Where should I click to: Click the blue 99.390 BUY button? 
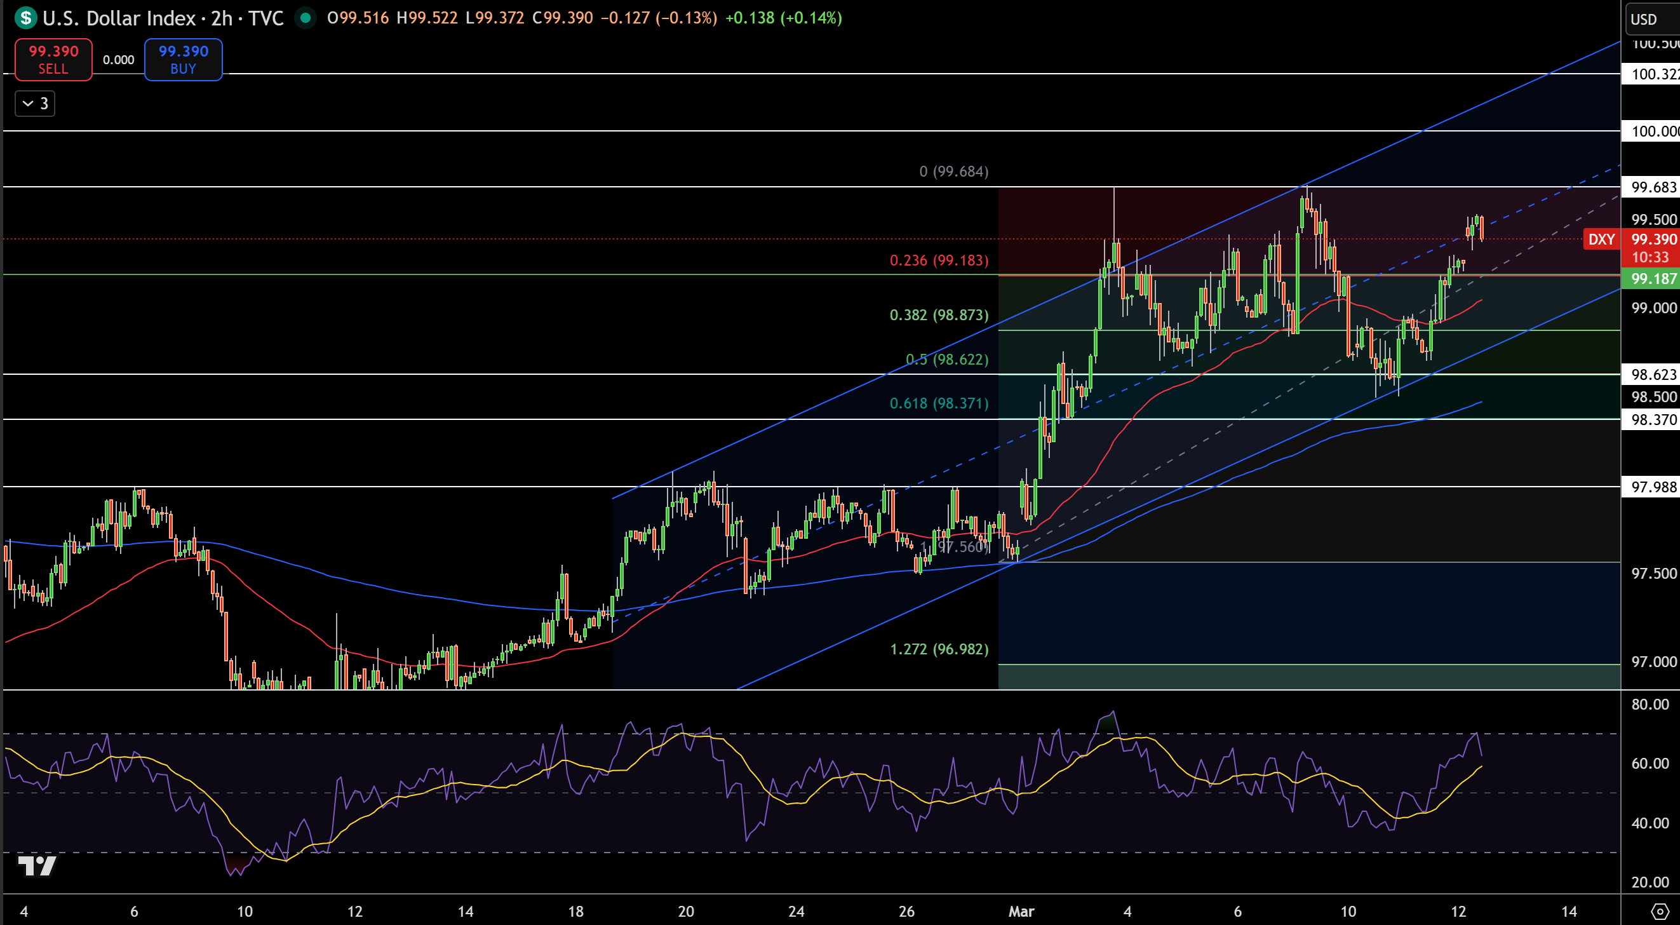pos(184,59)
